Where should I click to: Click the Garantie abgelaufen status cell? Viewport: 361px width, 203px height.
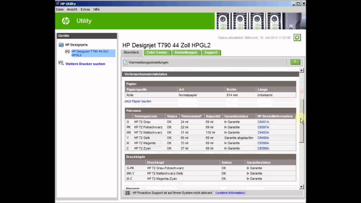[239, 138]
